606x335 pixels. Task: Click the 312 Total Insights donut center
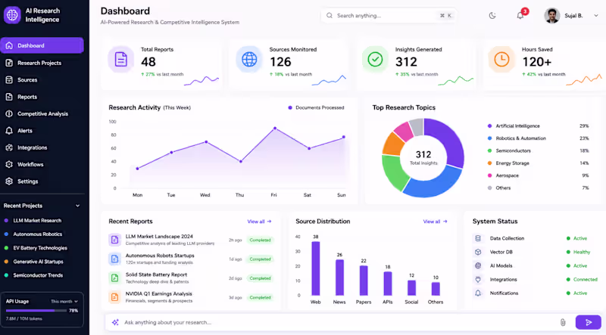click(x=423, y=157)
